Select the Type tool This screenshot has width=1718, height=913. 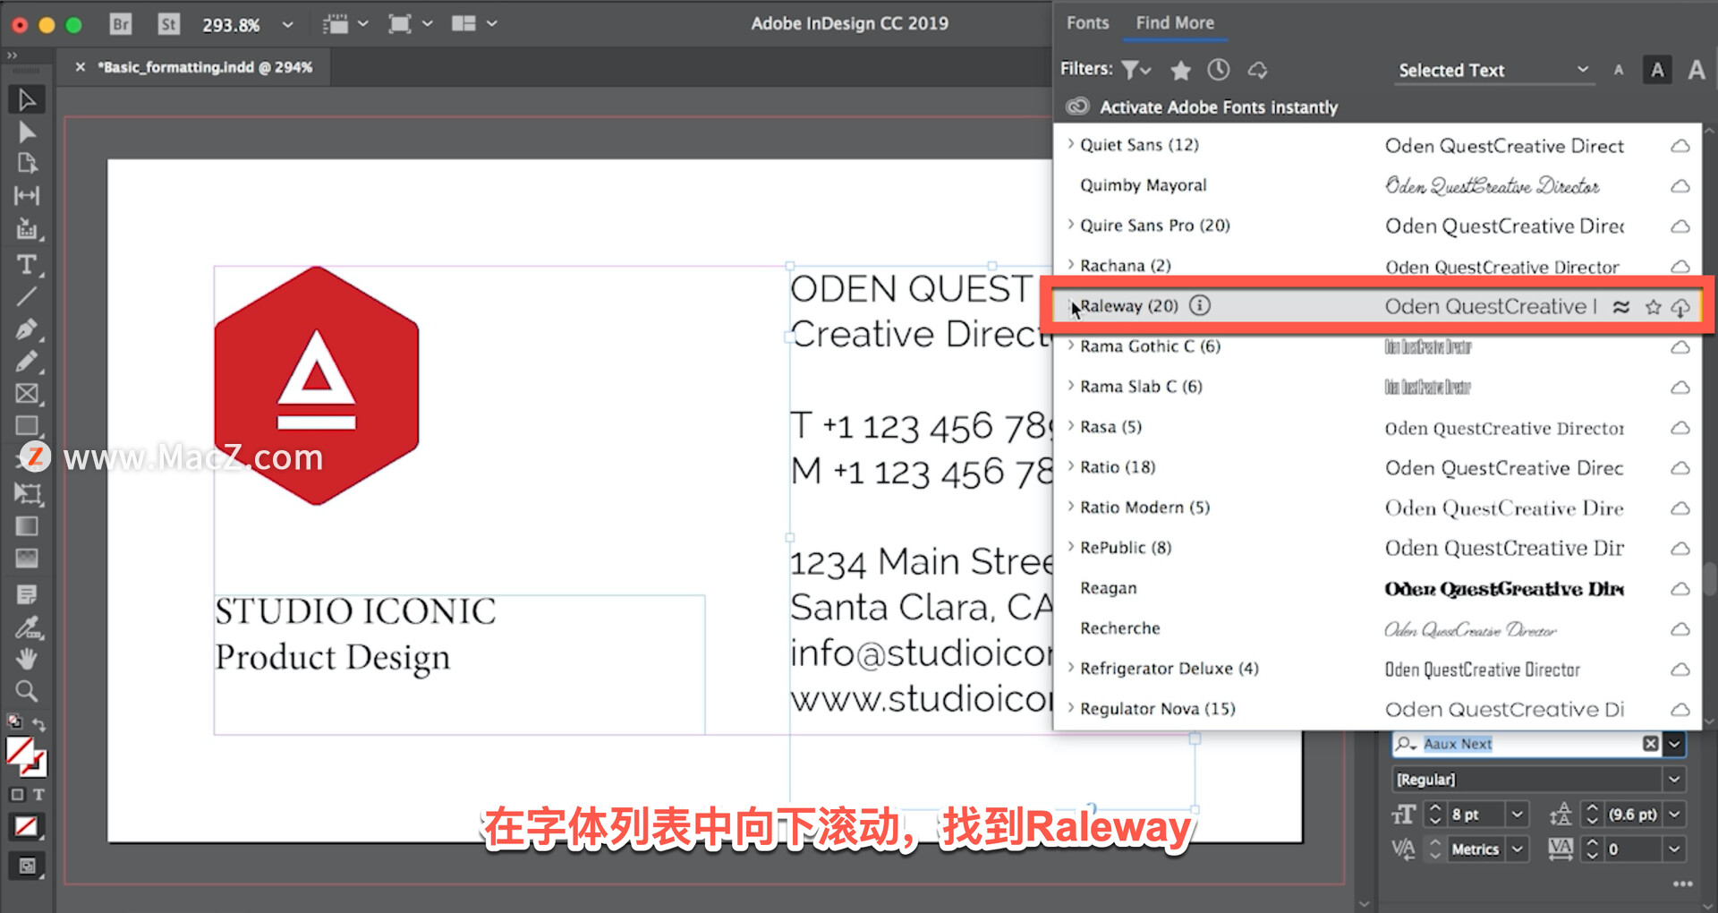[27, 264]
